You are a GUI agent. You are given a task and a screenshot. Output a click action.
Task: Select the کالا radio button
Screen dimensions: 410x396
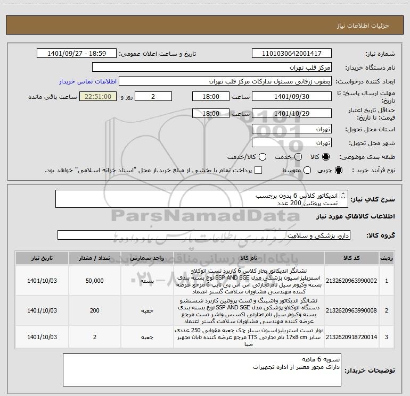tap(326, 157)
